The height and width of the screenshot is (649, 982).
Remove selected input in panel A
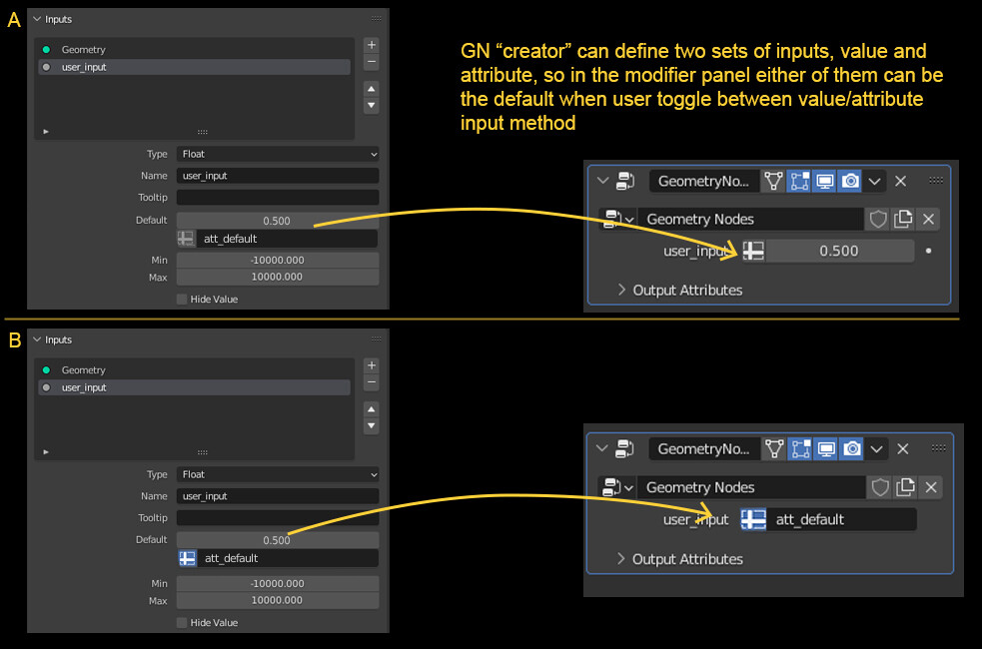372,61
